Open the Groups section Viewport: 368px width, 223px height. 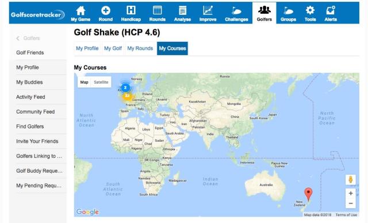point(288,14)
